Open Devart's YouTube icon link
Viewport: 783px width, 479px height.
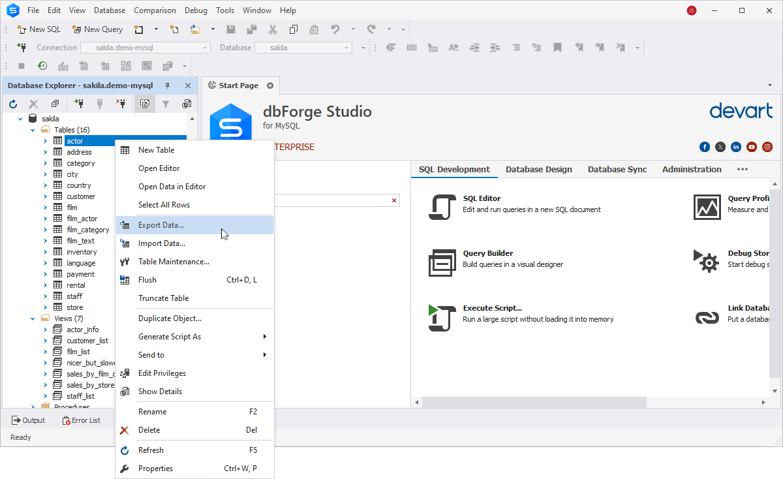click(752, 147)
